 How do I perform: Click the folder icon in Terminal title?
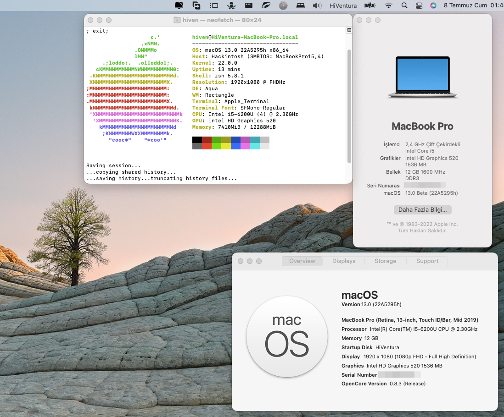[x=177, y=20]
